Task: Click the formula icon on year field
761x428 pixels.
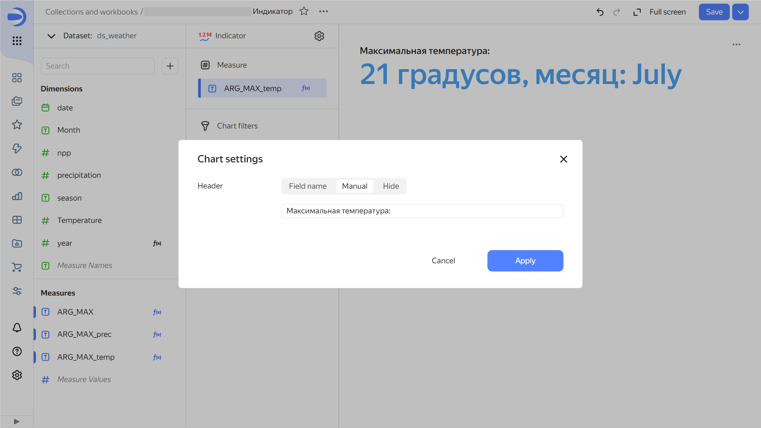Action: (157, 243)
